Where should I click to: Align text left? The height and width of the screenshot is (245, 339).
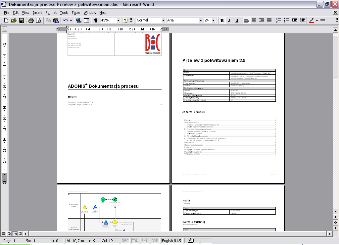(x=246, y=20)
